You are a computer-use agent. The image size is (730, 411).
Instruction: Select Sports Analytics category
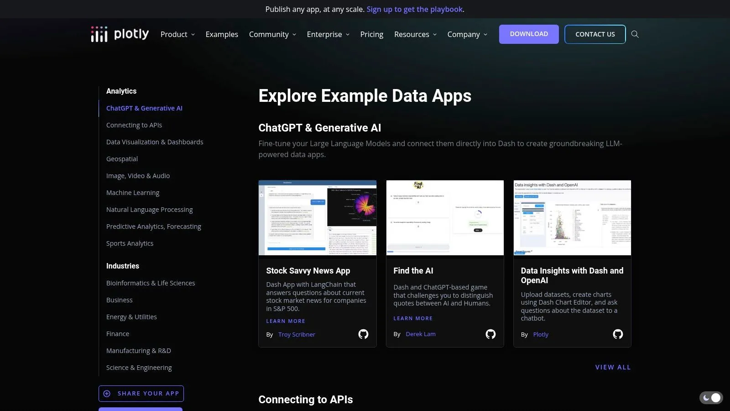130,243
